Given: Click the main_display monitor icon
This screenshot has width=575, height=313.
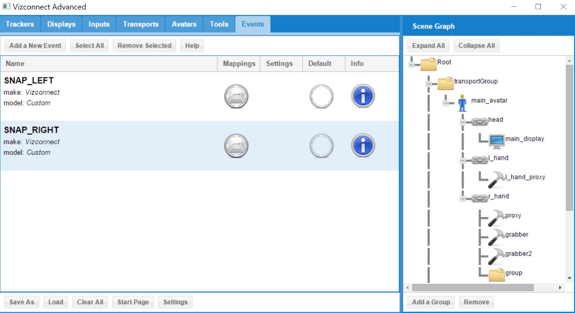Looking at the screenshot, I should 497,141.
